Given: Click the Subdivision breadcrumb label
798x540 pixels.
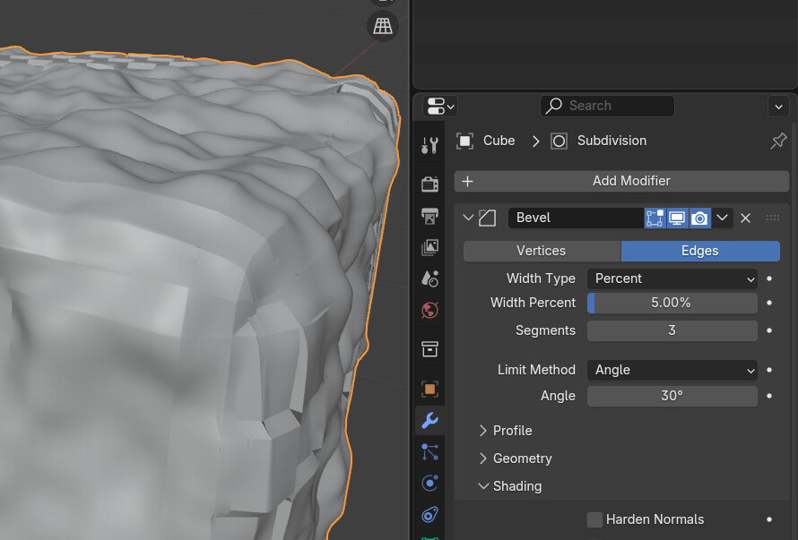Looking at the screenshot, I should [x=612, y=141].
